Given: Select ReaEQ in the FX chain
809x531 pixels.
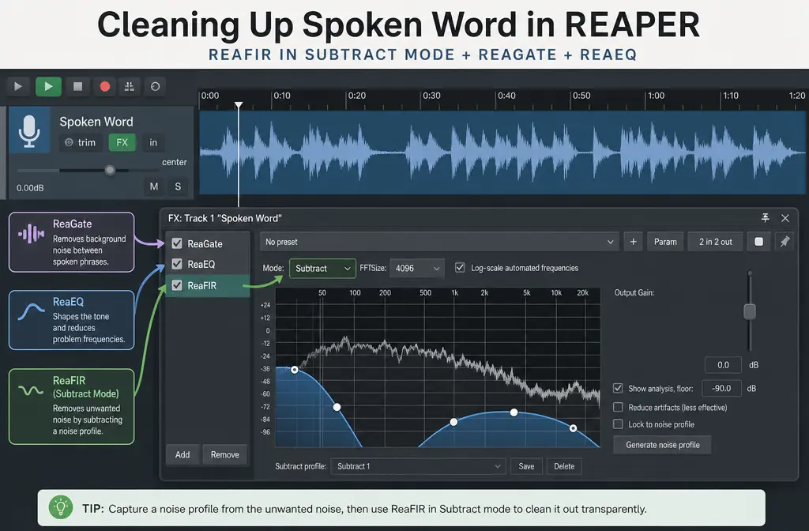Looking at the screenshot, I should coord(201,264).
